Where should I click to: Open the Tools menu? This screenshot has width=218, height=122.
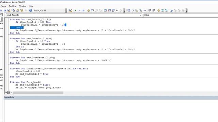coord(3,6)
